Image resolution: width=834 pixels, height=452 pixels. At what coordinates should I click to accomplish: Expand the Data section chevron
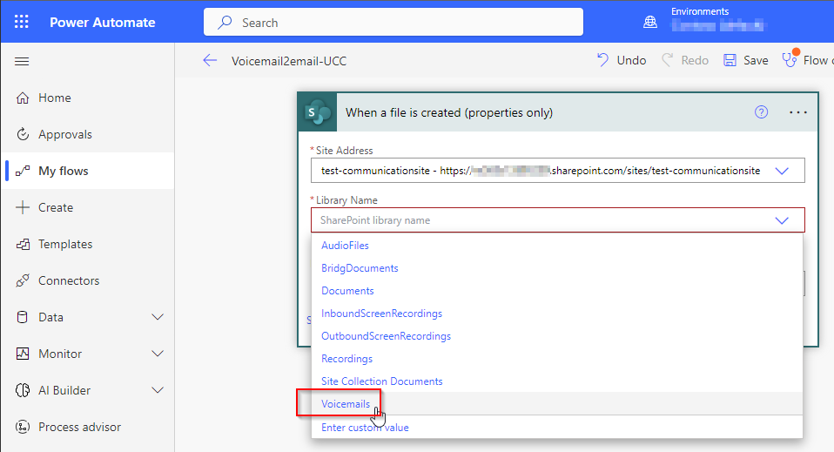(x=158, y=317)
